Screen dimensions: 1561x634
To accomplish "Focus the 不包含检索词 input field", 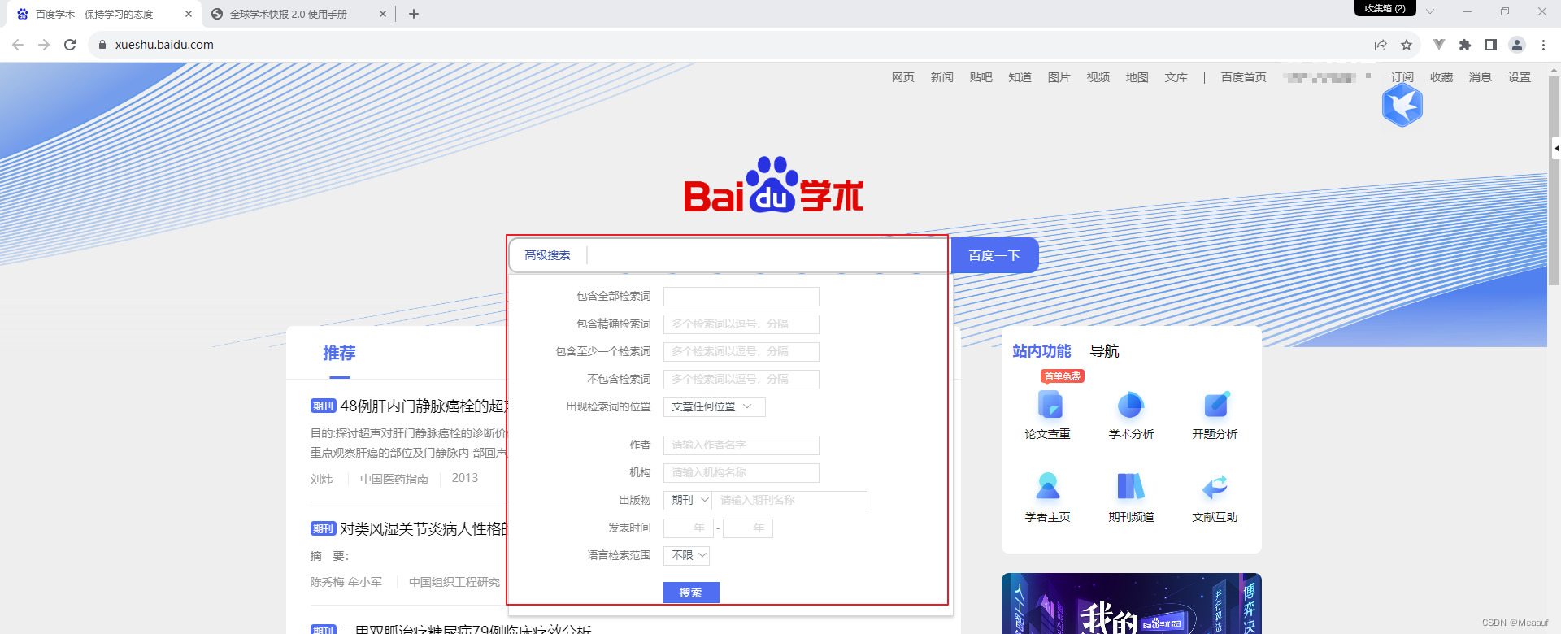I will tap(741, 379).
